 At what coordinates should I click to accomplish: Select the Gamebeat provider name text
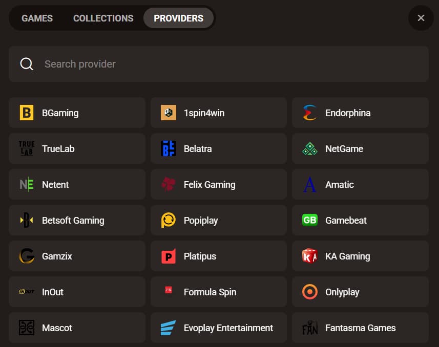pos(346,220)
